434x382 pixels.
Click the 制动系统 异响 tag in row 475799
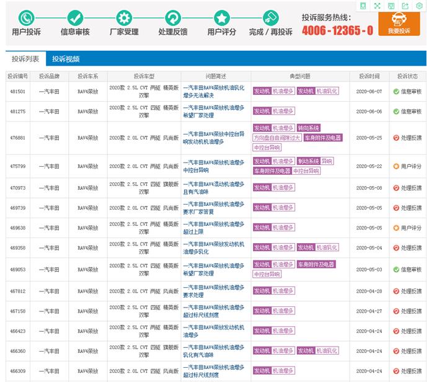[x=315, y=161]
